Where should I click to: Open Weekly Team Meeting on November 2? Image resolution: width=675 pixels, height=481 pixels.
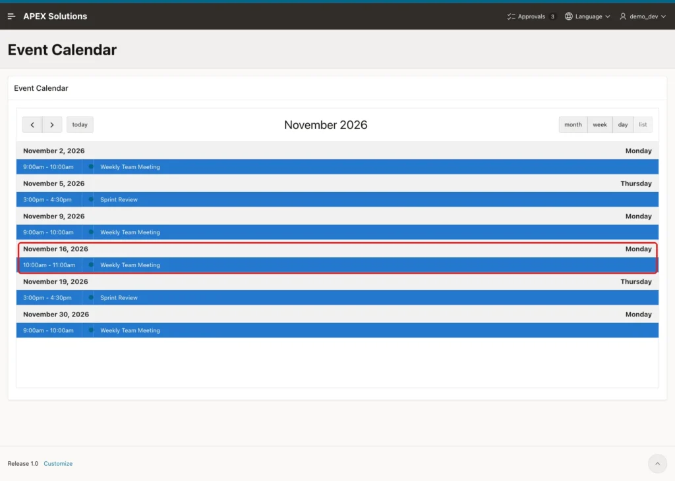point(337,166)
